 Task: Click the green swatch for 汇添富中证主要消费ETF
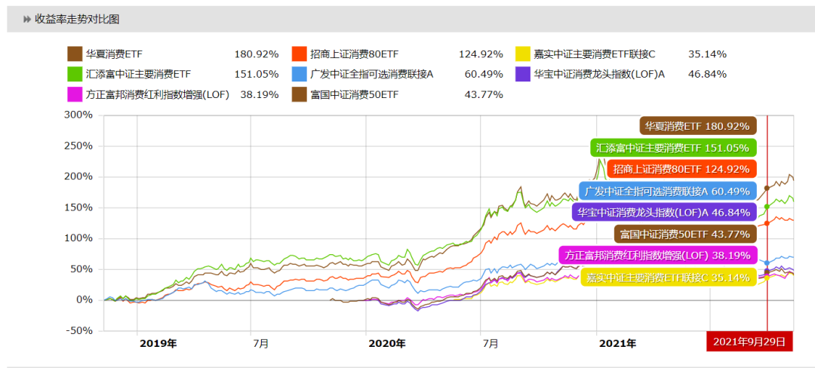click(x=75, y=74)
